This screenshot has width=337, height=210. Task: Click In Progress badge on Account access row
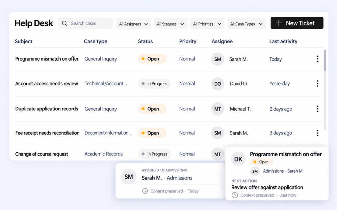[154, 84]
